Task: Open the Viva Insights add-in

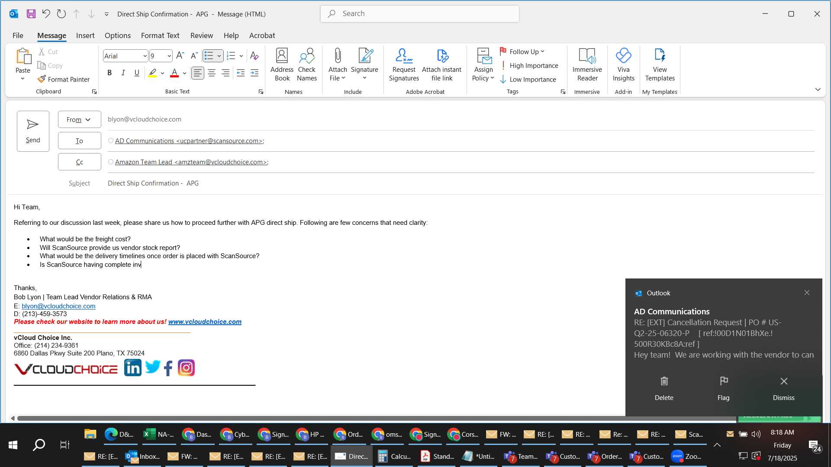Action: (624, 65)
